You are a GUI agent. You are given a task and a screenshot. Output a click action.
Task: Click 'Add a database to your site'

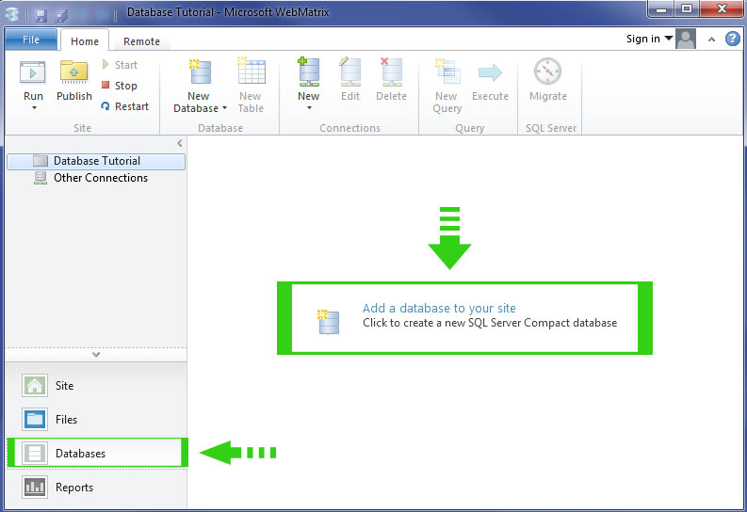click(439, 309)
